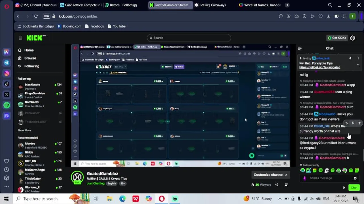
Task: Show hidden system tray icons chevron
Action: tap(280, 199)
